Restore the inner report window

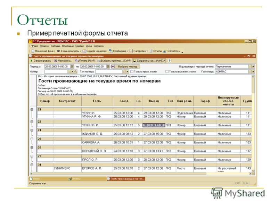pos(249,56)
